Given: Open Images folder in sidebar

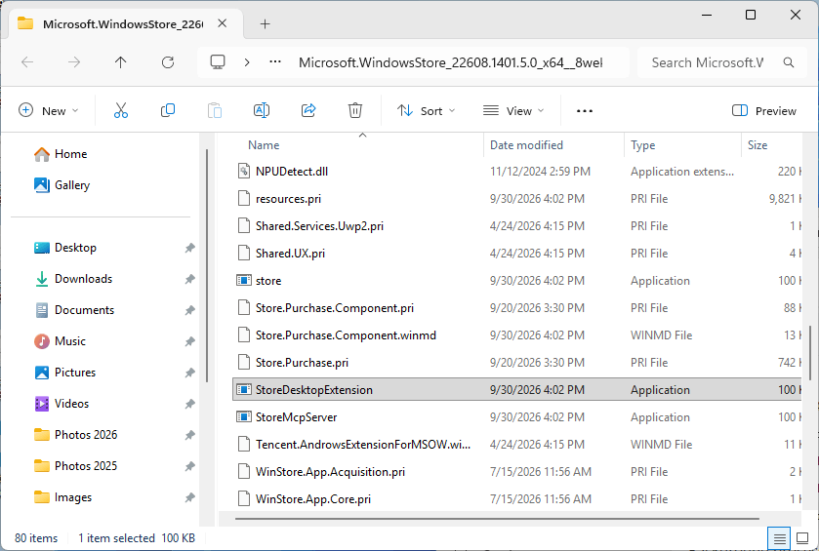Looking at the screenshot, I should coord(62,497).
